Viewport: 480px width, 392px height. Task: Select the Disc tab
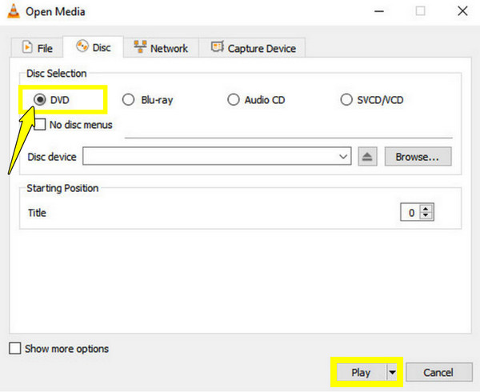tap(94, 47)
